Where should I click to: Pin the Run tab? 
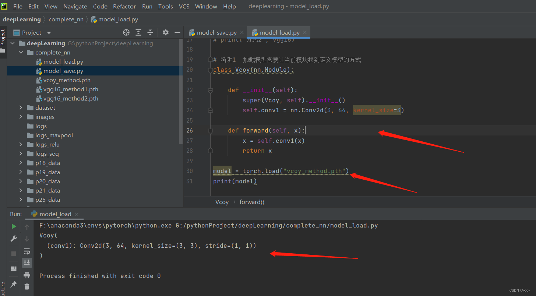14,284
